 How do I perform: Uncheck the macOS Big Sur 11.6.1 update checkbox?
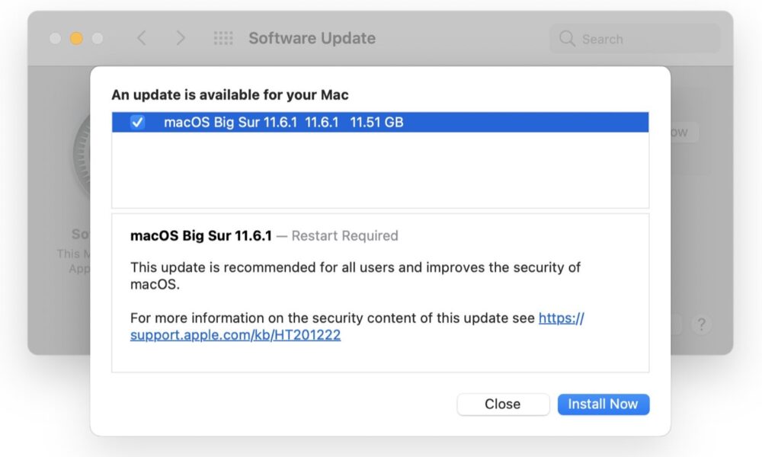point(137,122)
